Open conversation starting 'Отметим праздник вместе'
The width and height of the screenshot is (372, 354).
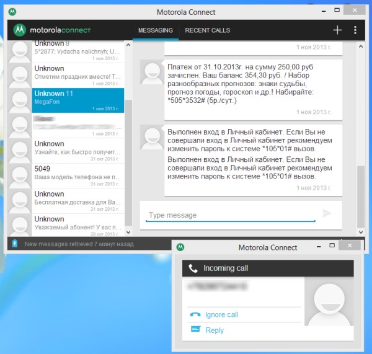(66, 76)
